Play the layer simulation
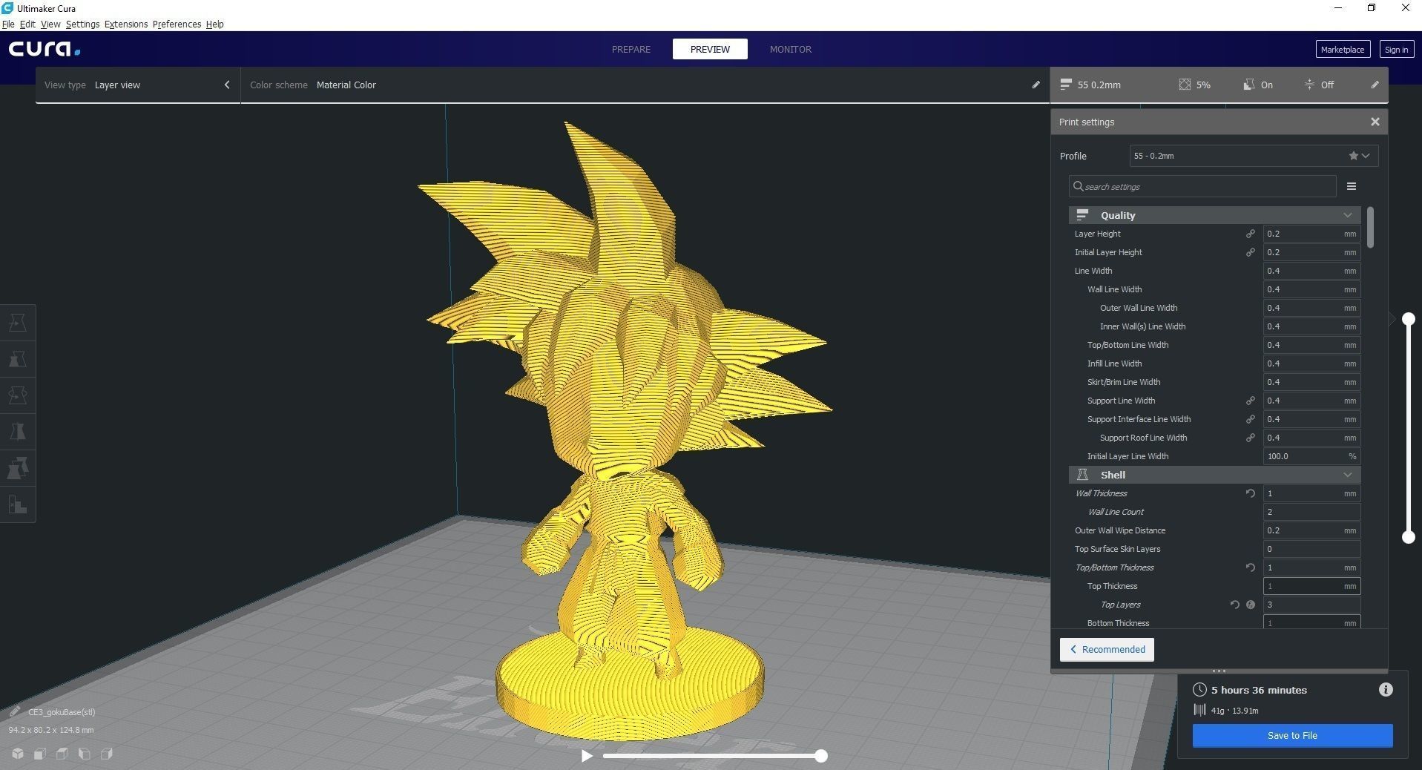This screenshot has width=1422, height=770. 587,756
